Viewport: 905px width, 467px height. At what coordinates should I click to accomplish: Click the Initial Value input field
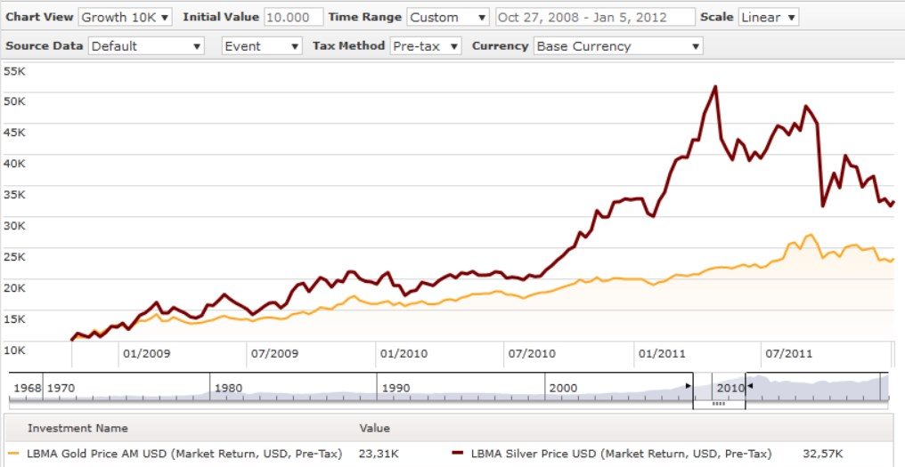point(293,17)
